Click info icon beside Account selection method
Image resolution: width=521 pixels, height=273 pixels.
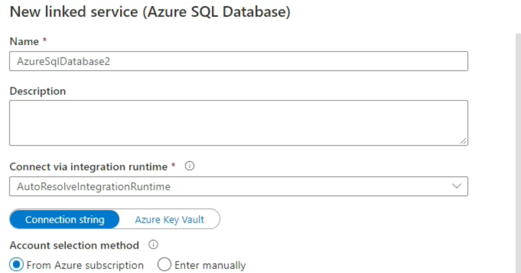[153, 245]
